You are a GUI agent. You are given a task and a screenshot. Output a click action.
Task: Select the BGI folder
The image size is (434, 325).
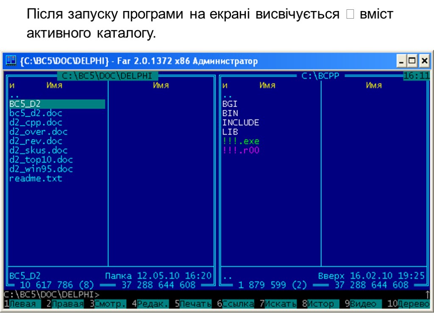[x=230, y=104]
